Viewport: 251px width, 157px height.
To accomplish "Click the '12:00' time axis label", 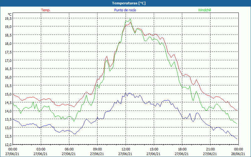I will tap(126, 149).
